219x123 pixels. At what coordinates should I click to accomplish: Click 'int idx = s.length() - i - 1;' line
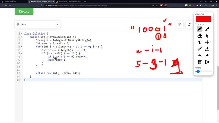(64, 50)
